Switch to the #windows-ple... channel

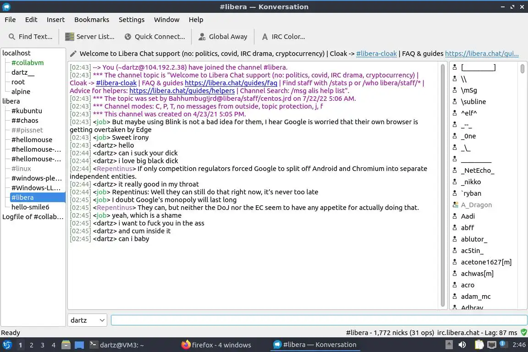pos(36,178)
